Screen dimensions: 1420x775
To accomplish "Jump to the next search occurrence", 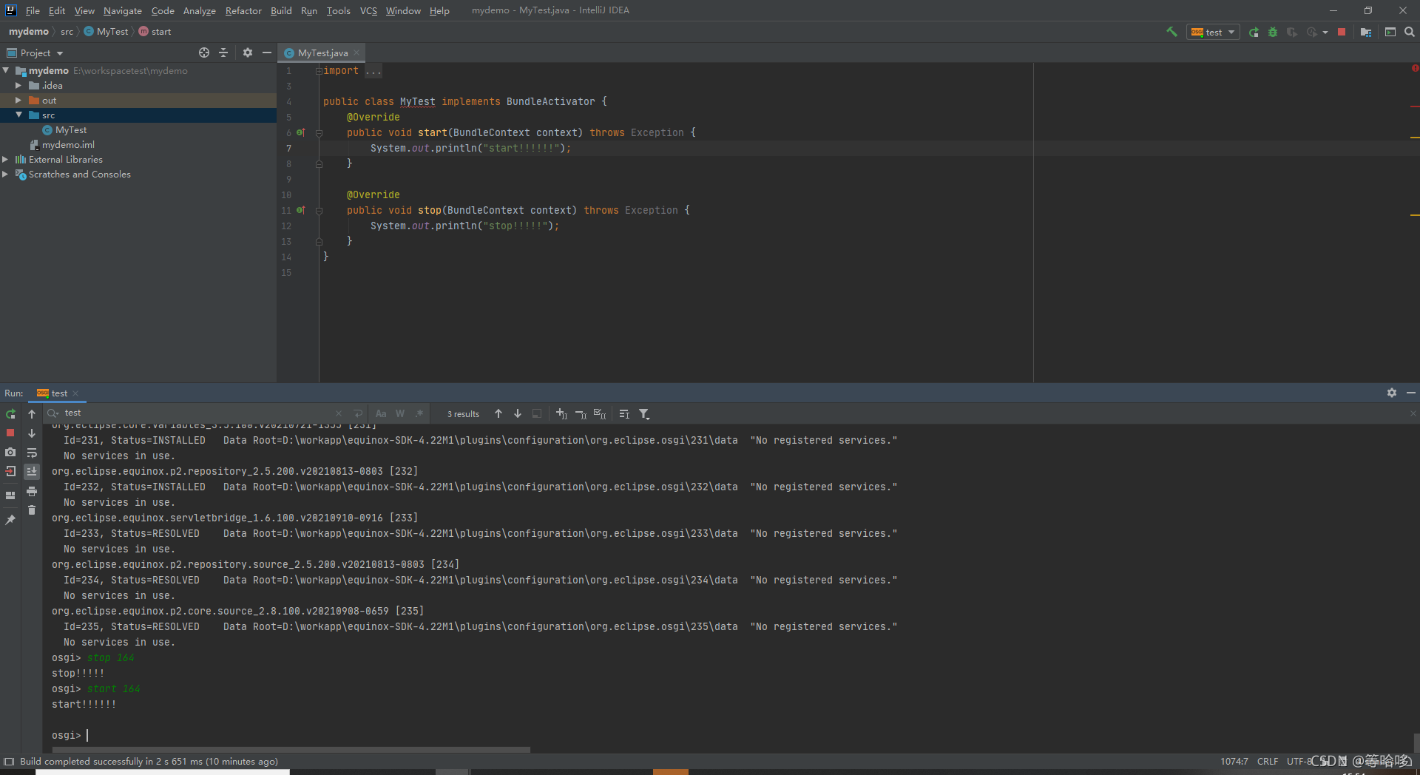I will click(518, 413).
